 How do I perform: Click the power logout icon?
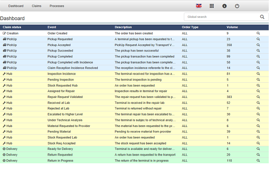pos(237,6)
